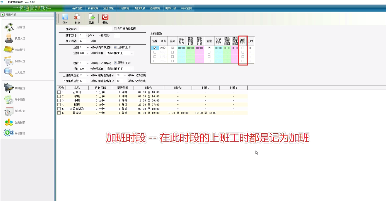Expand the 刷卡间隔 minutes dropdown

88,41
